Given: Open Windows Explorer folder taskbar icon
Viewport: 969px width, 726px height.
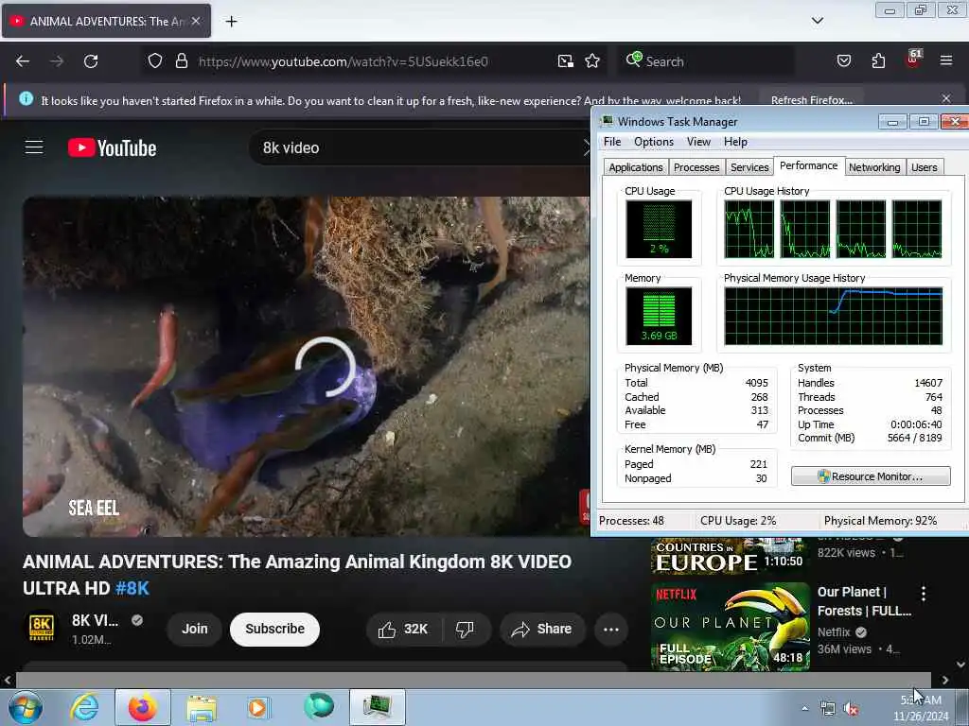Looking at the screenshot, I should (x=202, y=707).
